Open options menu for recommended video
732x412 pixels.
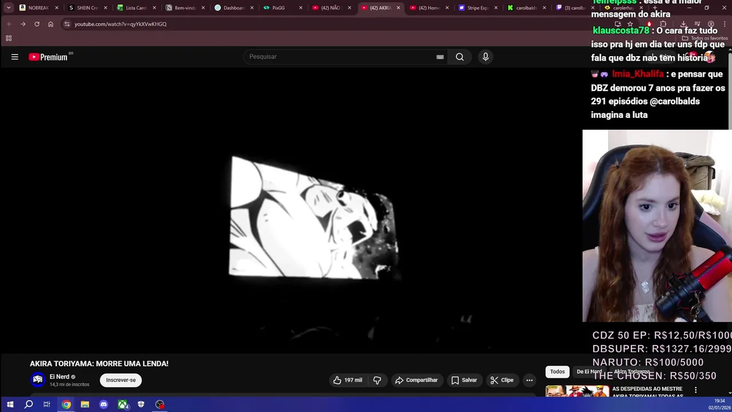coord(696,390)
